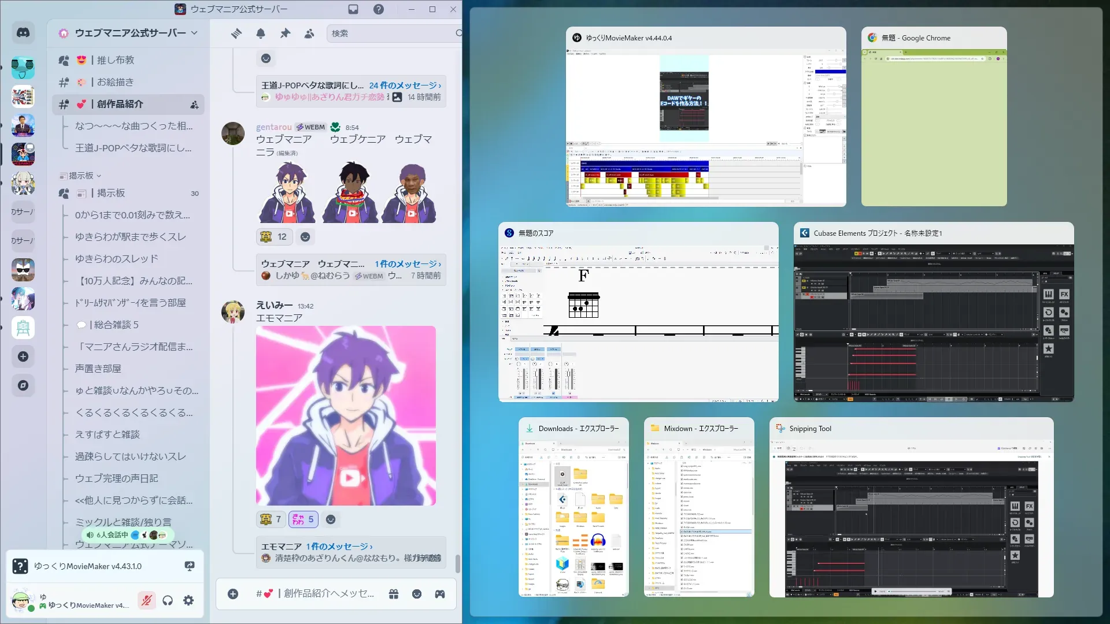Screen dimensions: 1110x624
Task: Switch to Cubase Elements window thumbnail
Action: pyautogui.click(x=933, y=322)
